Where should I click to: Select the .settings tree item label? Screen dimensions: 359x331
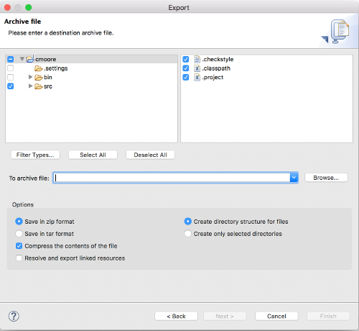coord(56,68)
